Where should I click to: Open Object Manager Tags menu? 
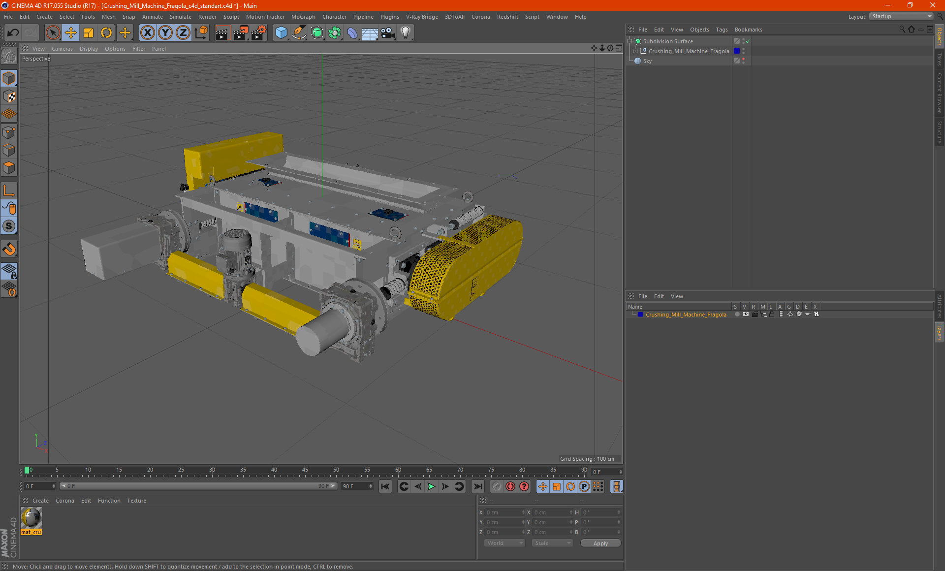point(722,30)
